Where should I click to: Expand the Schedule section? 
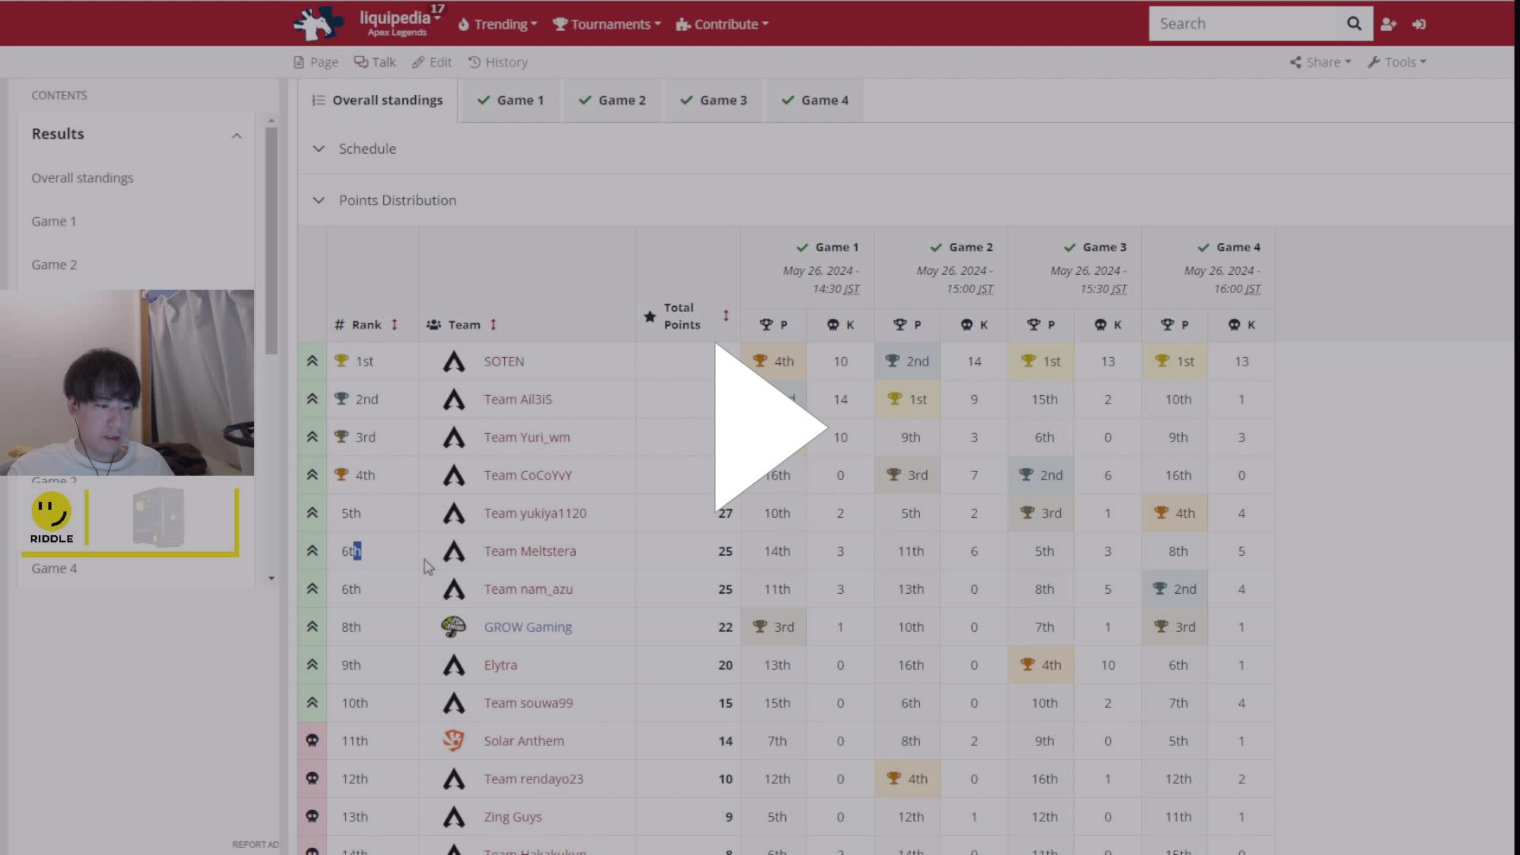318,149
